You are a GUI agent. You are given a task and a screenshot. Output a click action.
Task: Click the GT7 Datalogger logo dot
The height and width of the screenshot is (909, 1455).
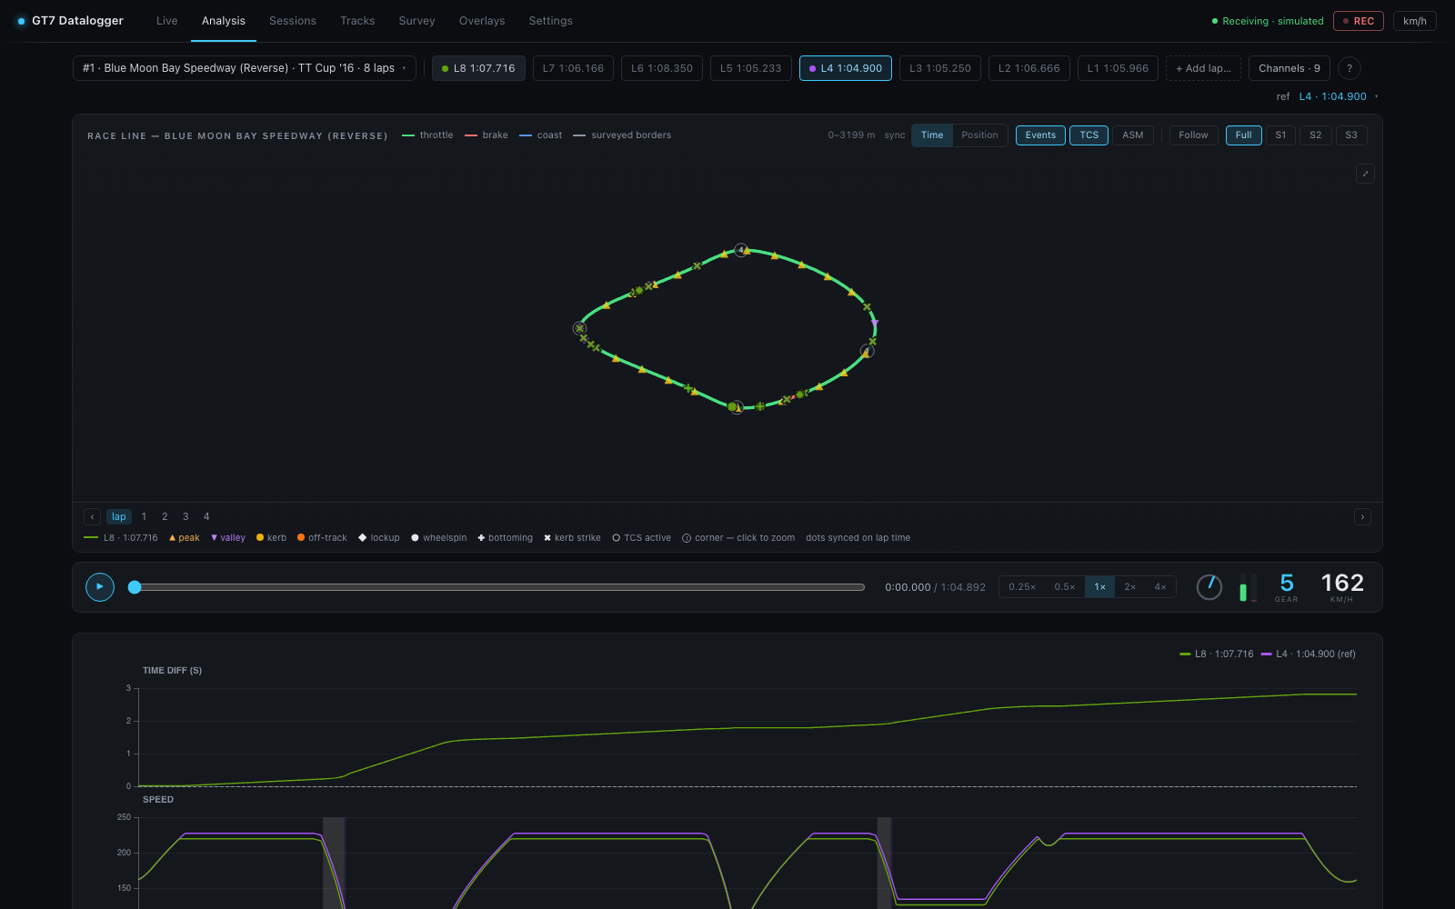[21, 21]
